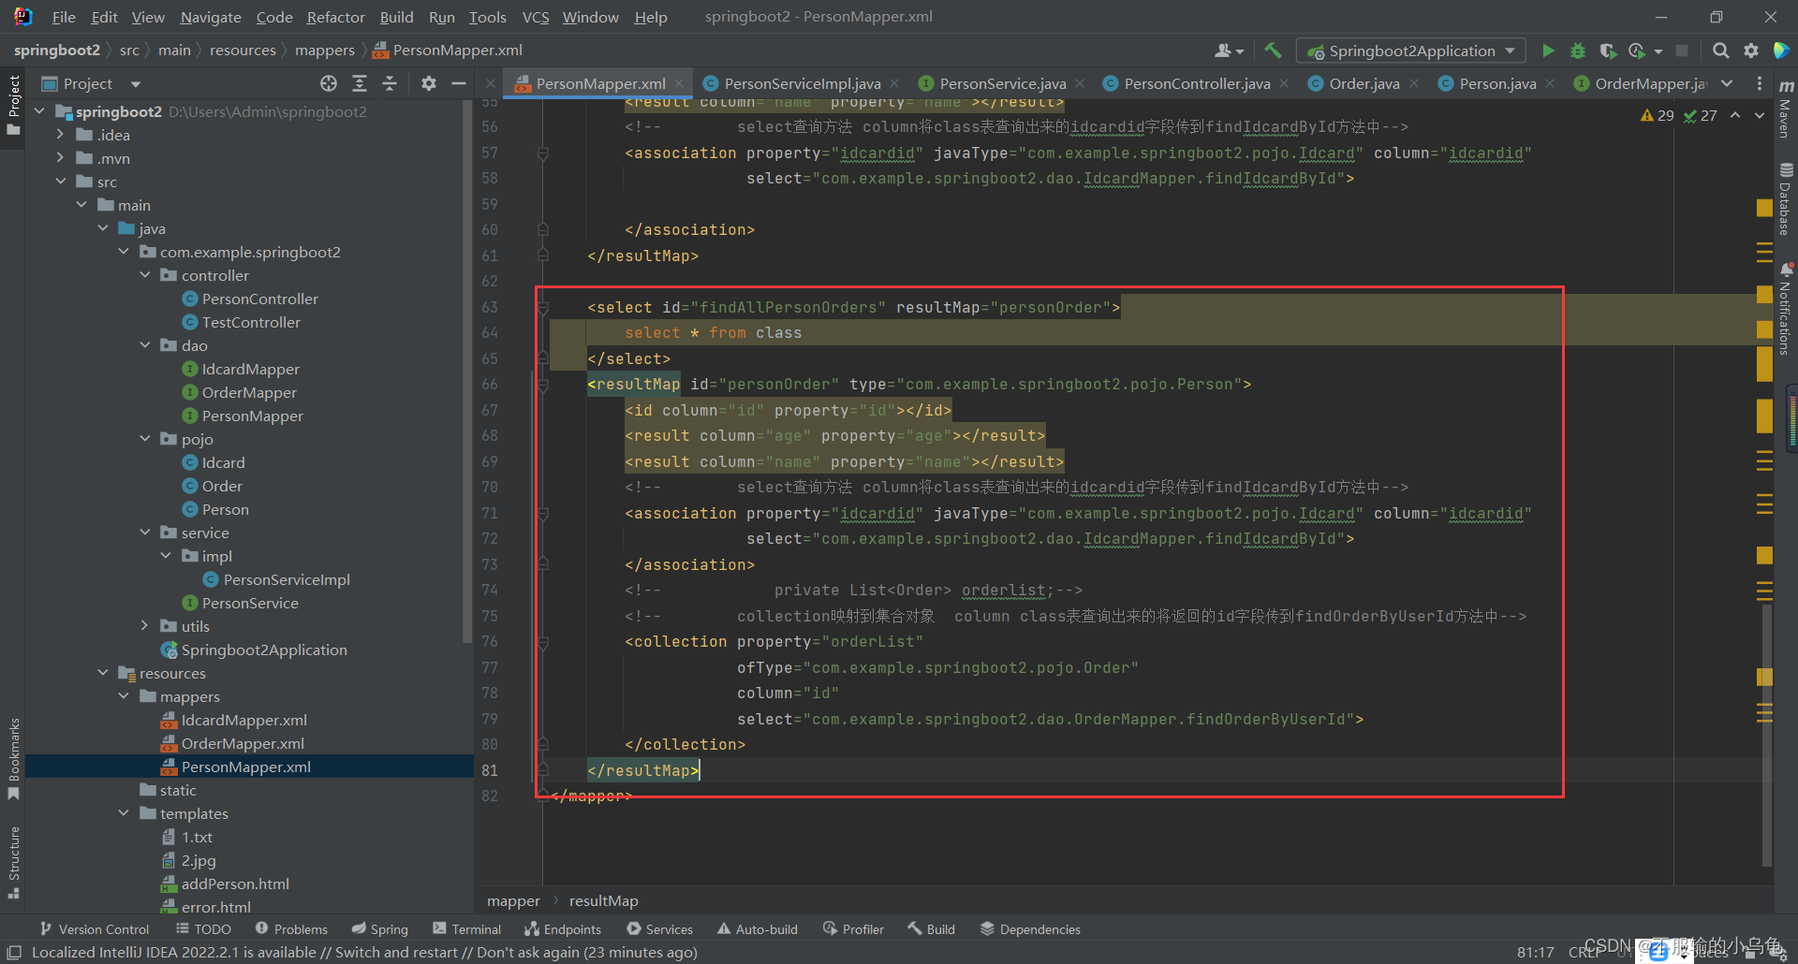This screenshot has width=1798, height=964.
Task: Open the Navigate menu
Action: pos(211,17)
